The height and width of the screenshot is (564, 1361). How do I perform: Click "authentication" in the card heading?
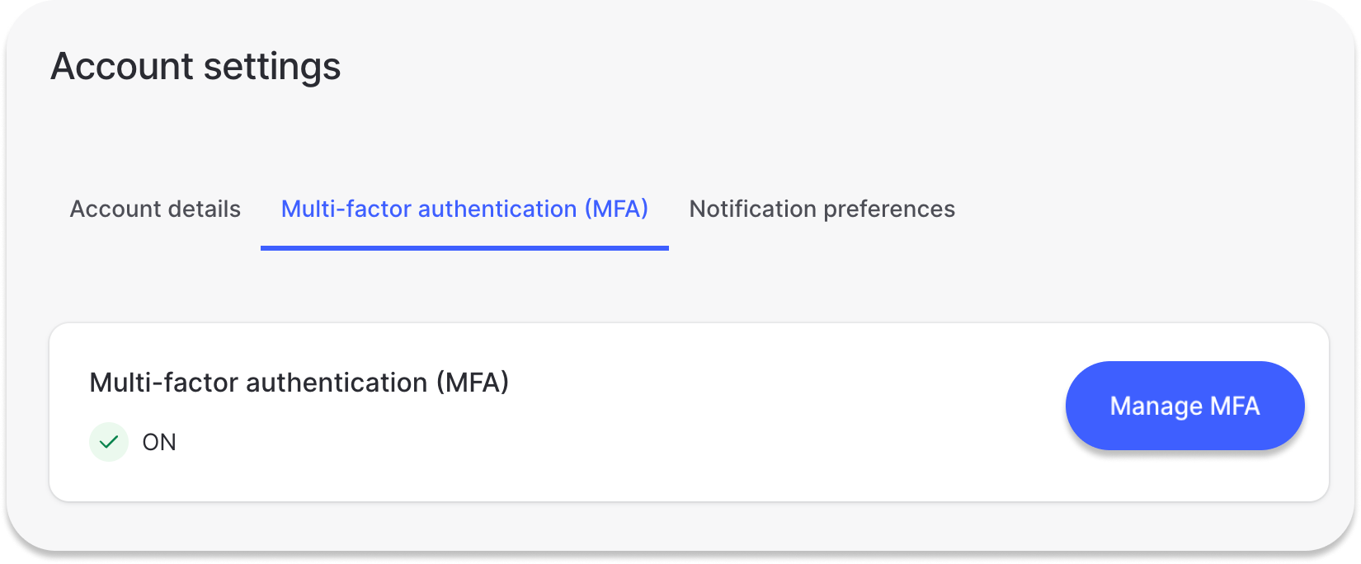[x=337, y=383]
